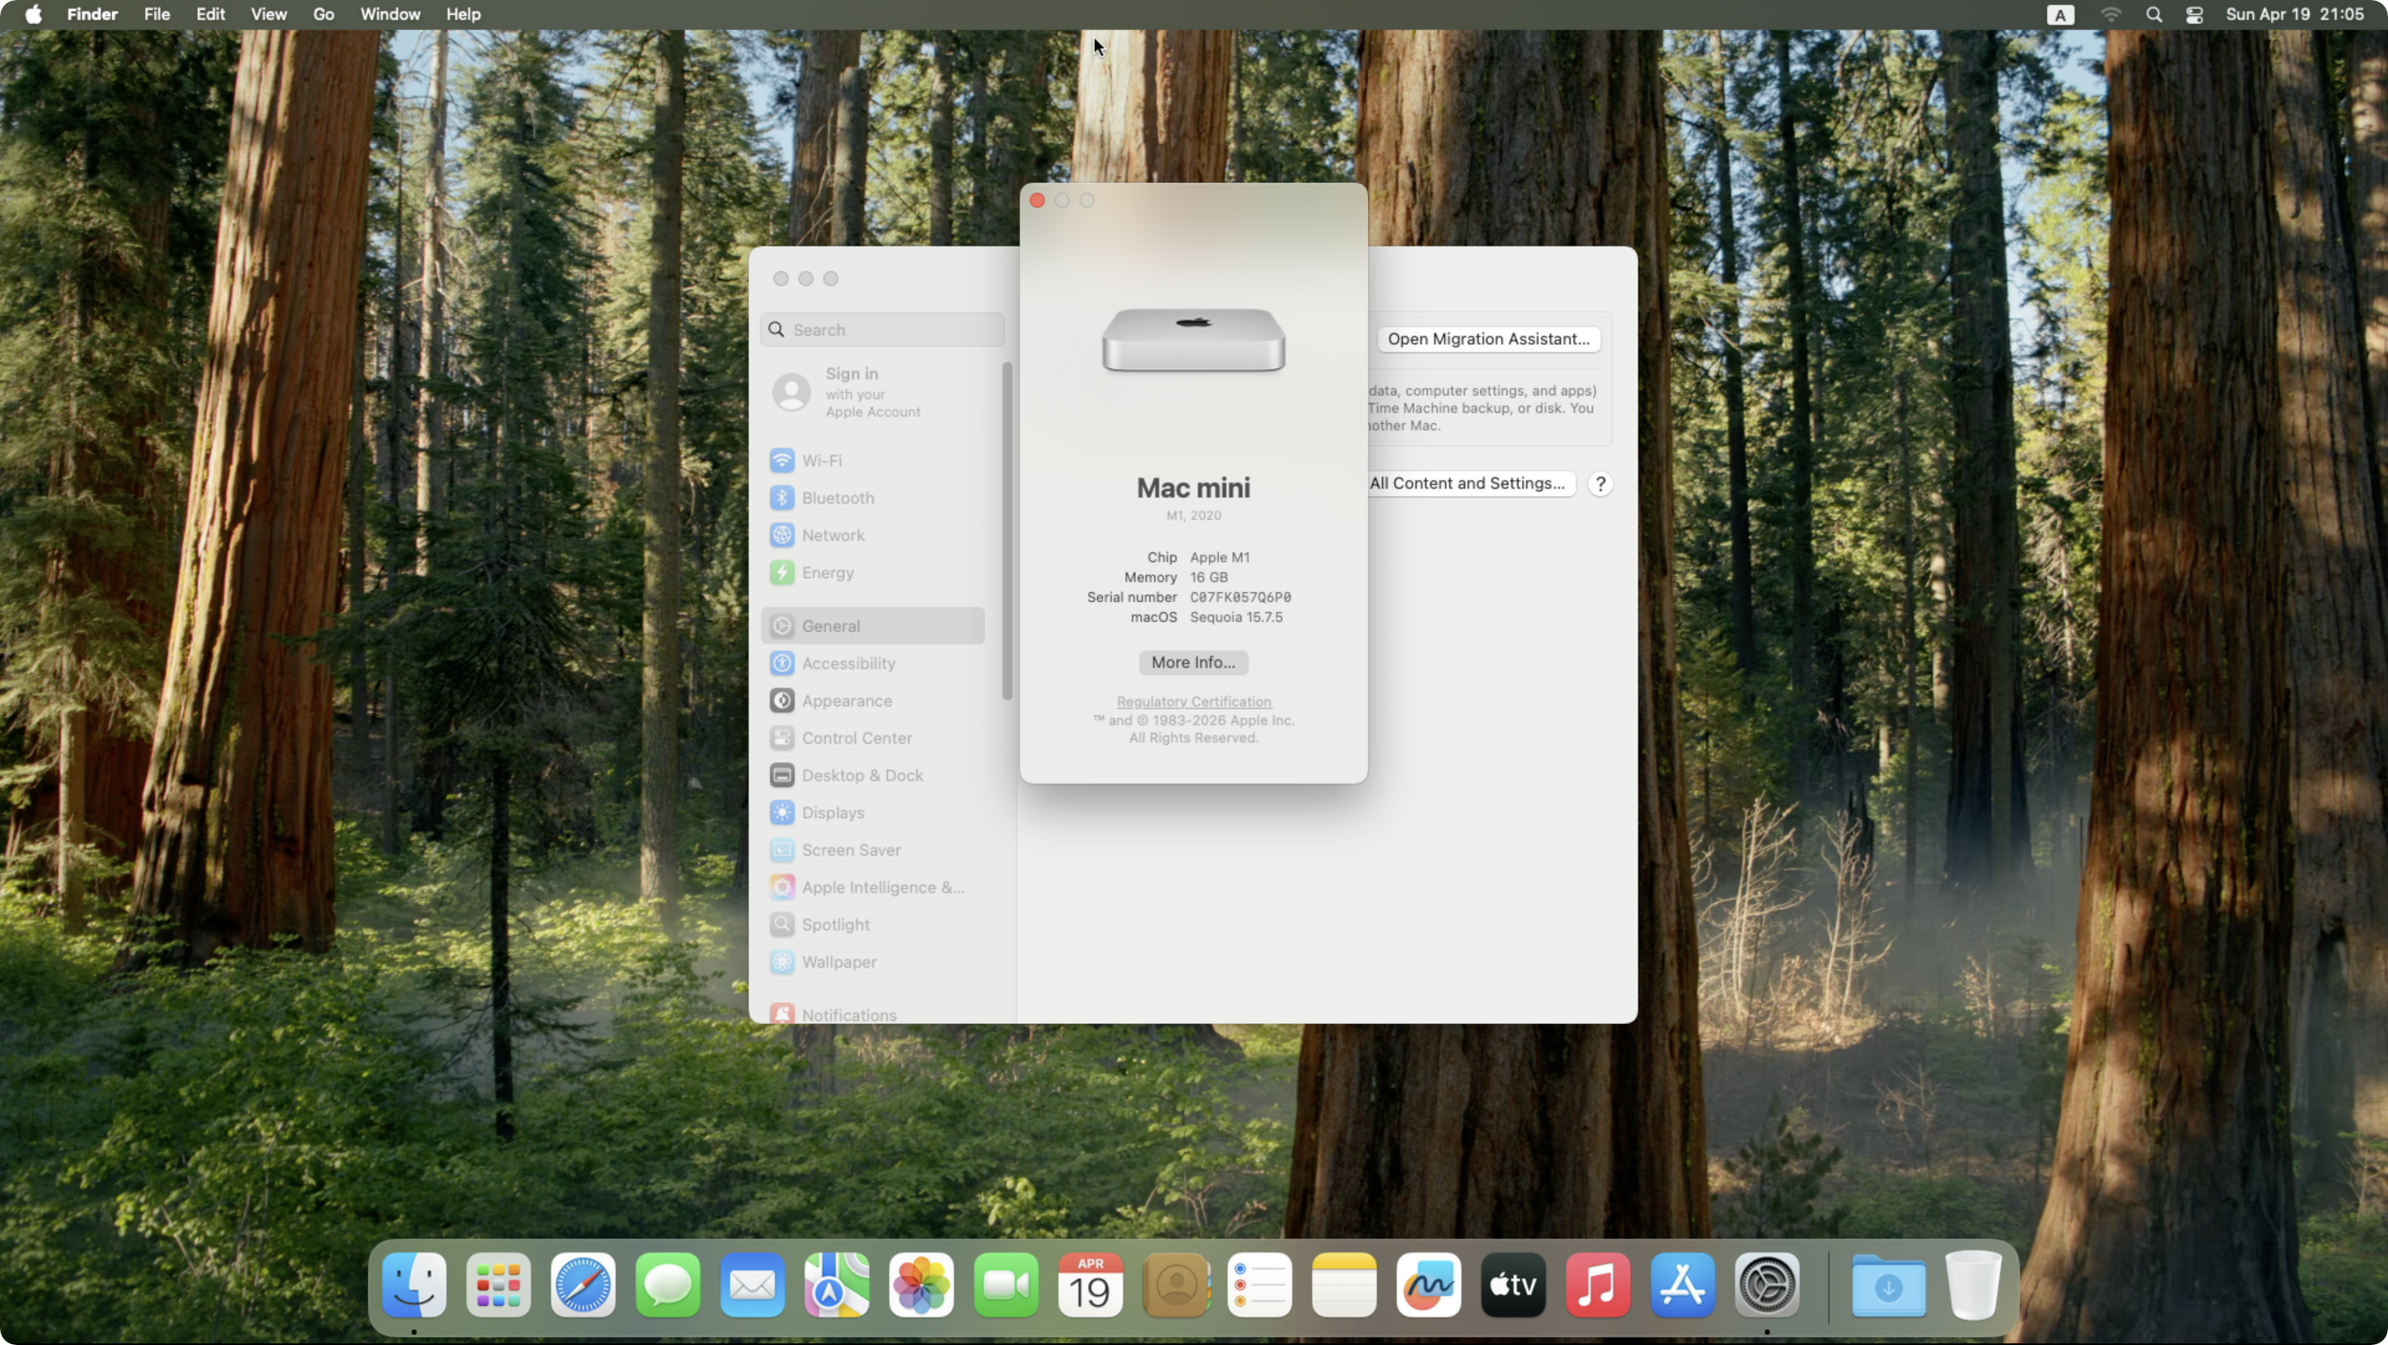Select Desktop & Dock in the sidebar

click(x=873, y=775)
